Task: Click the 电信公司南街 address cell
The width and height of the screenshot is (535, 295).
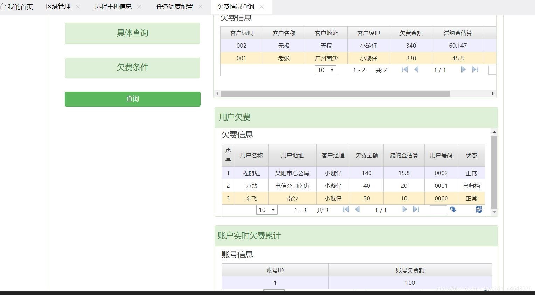Action: coord(292,186)
